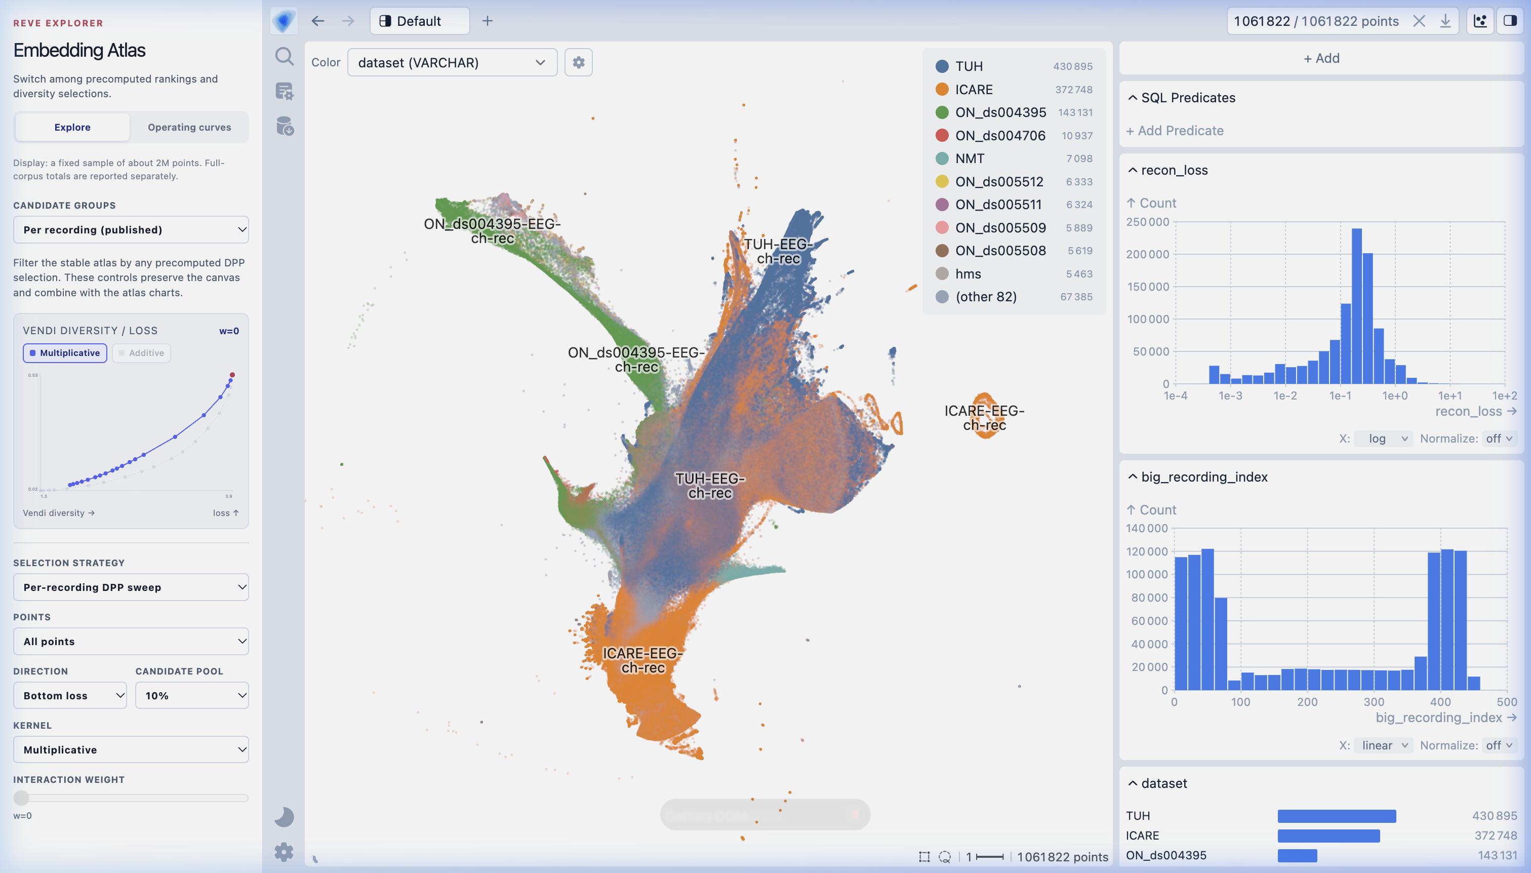This screenshot has height=873, width=1531.
Task: Open the database export sidebar icon
Action: pos(284,126)
